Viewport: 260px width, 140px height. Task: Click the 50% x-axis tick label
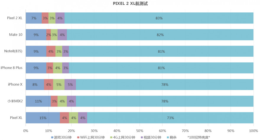point(139,131)
